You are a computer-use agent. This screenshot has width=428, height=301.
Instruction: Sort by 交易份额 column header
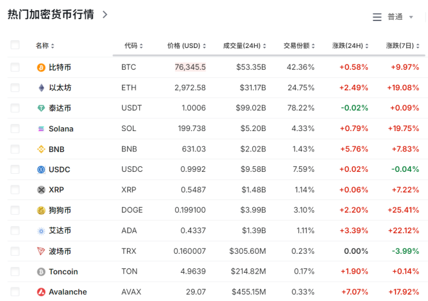click(x=299, y=46)
